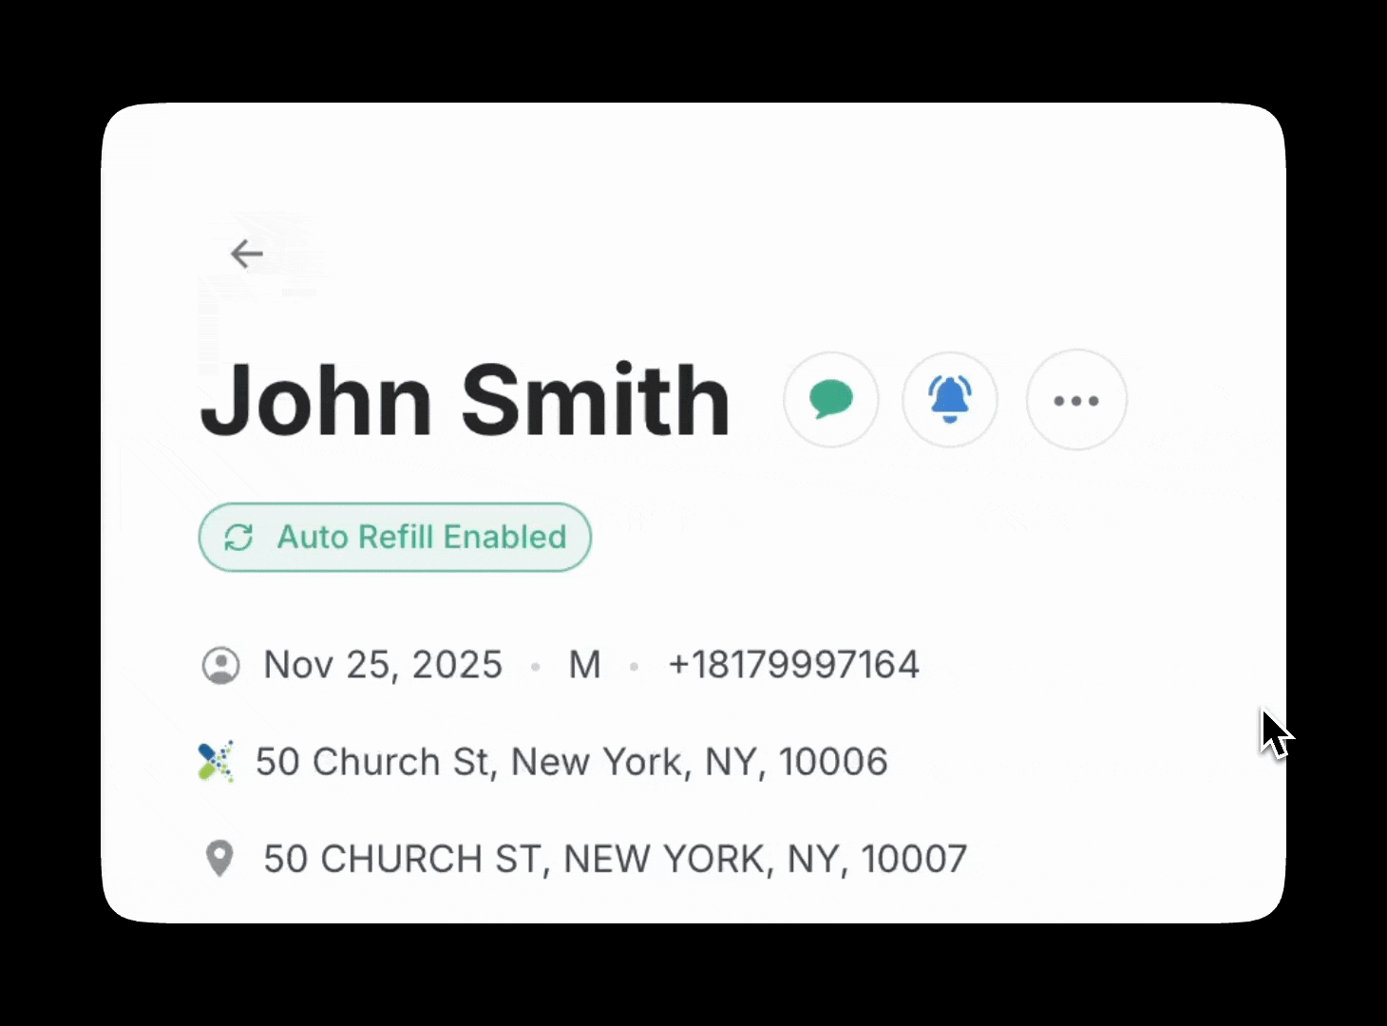Toggle the Auto Refill Enabled badge
Image resolution: width=1387 pixels, height=1026 pixels.
395,538
